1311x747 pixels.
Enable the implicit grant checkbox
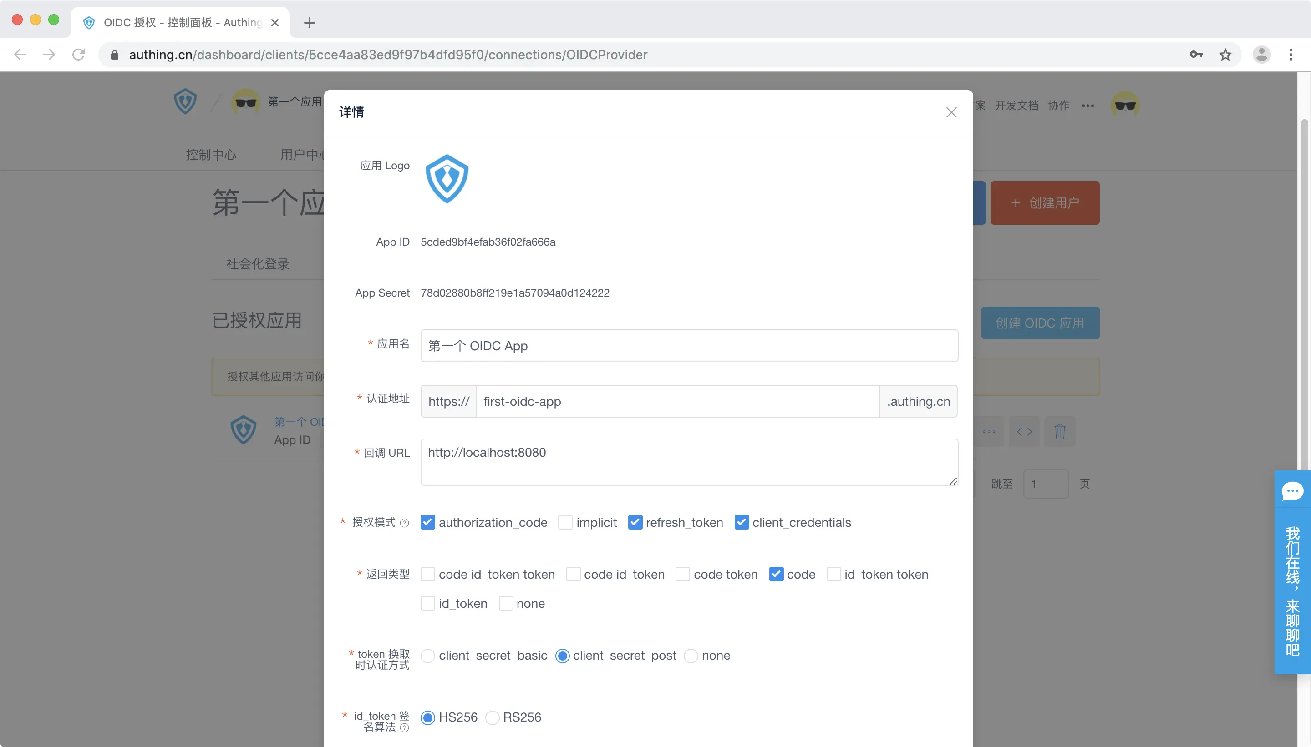pos(565,522)
